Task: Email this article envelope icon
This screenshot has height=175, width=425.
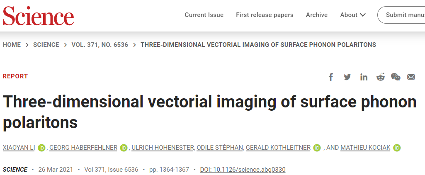Action: point(411,77)
